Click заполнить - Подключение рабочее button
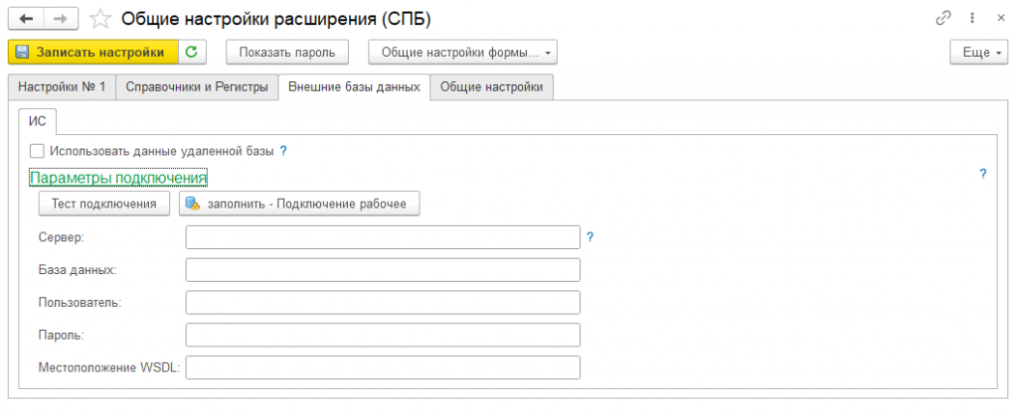Screen dimensions: 1018x415 (x=299, y=204)
